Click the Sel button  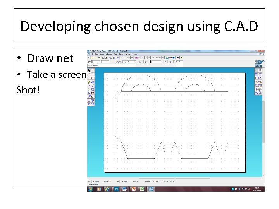[90, 62]
